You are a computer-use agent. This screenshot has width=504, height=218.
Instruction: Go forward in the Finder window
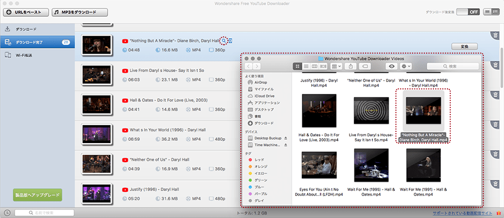tap(257, 66)
